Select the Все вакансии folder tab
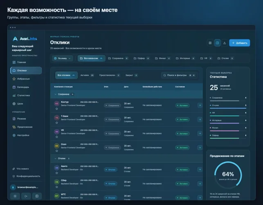263x205 pixels. coord(91,58)
